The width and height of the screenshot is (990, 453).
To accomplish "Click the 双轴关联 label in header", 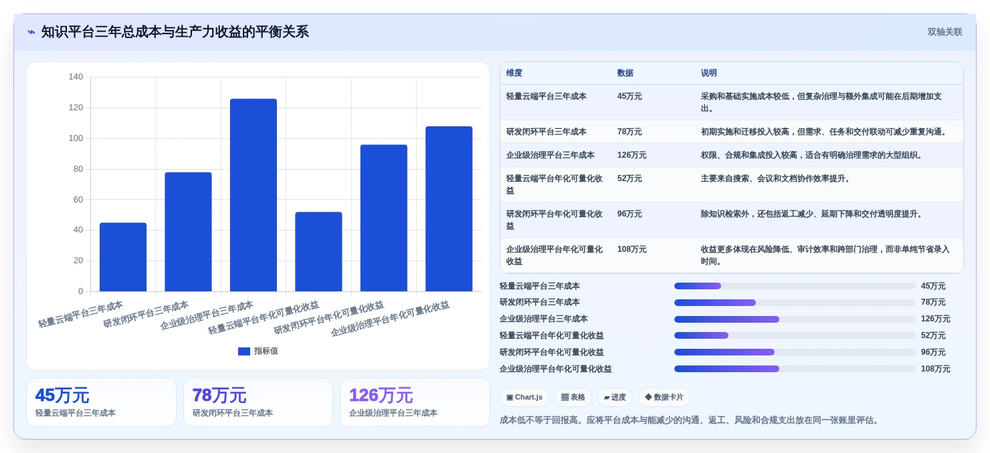I will (x=945, y=32).
